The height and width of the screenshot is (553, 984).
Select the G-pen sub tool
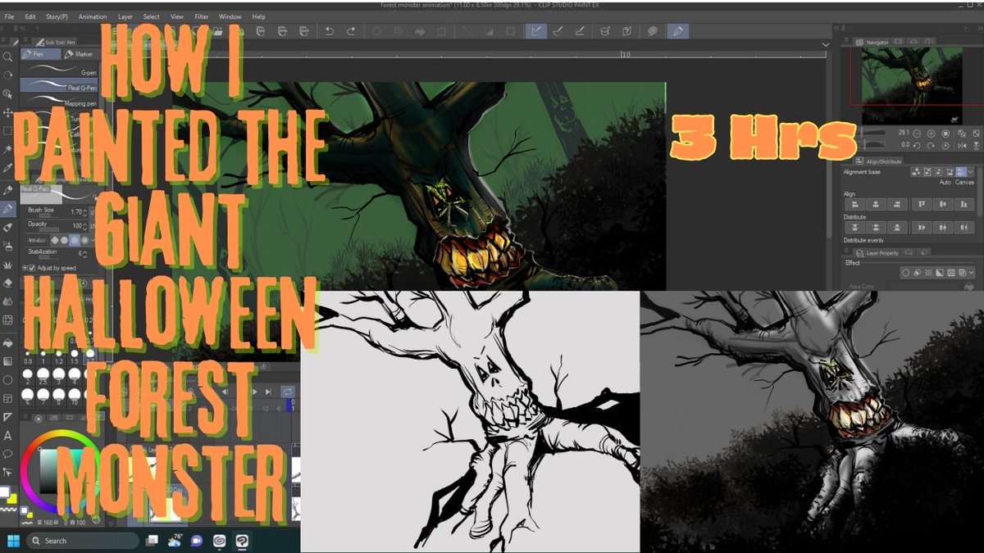pyautogui.click(x=59, y=72)
